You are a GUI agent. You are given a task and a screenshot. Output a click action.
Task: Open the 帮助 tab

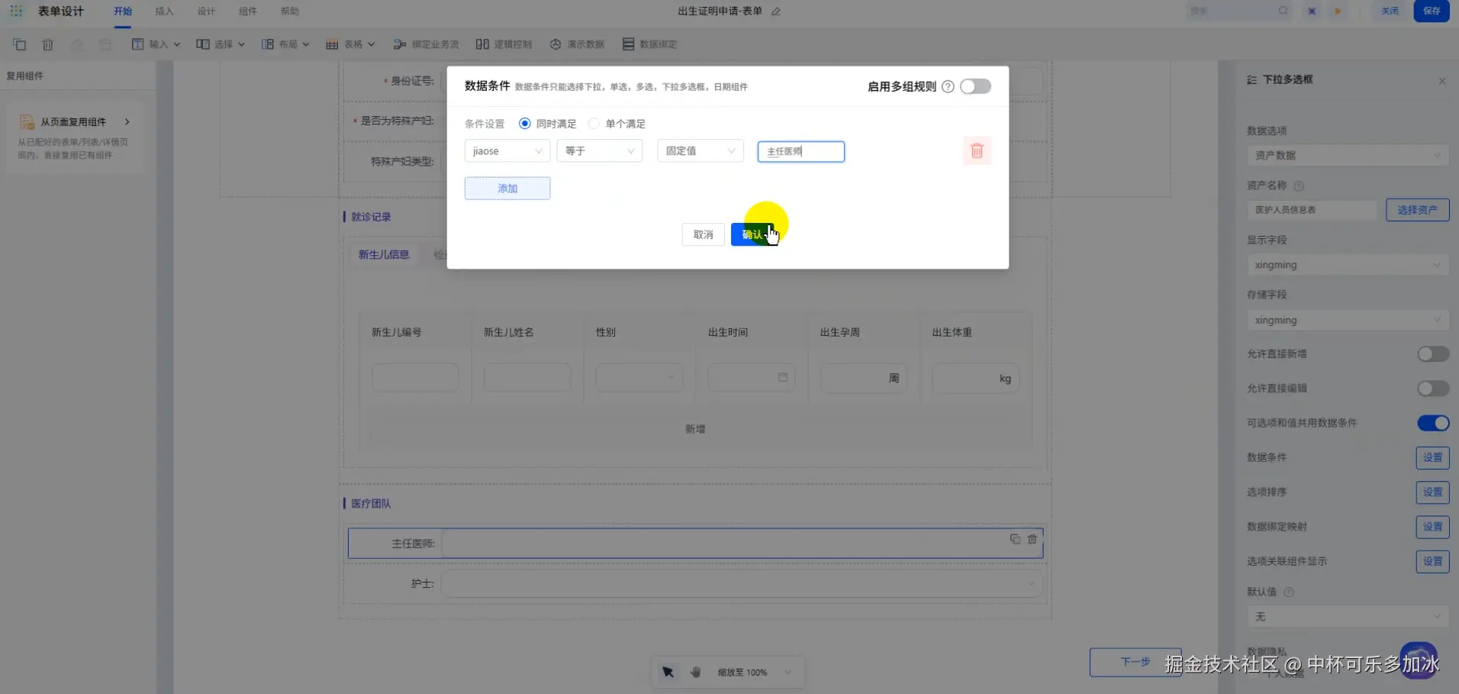click(290, 11)
